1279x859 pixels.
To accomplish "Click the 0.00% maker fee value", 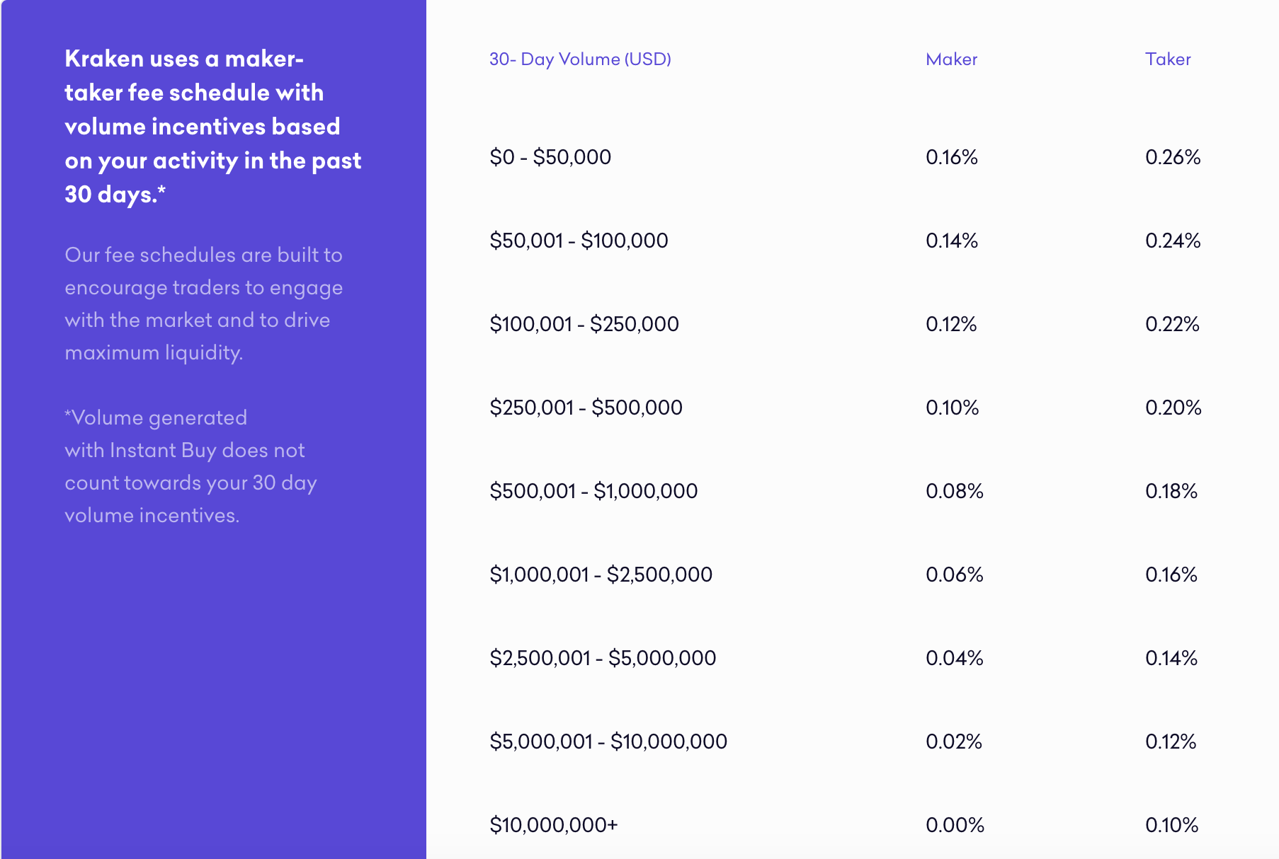I will pos(955,825).
